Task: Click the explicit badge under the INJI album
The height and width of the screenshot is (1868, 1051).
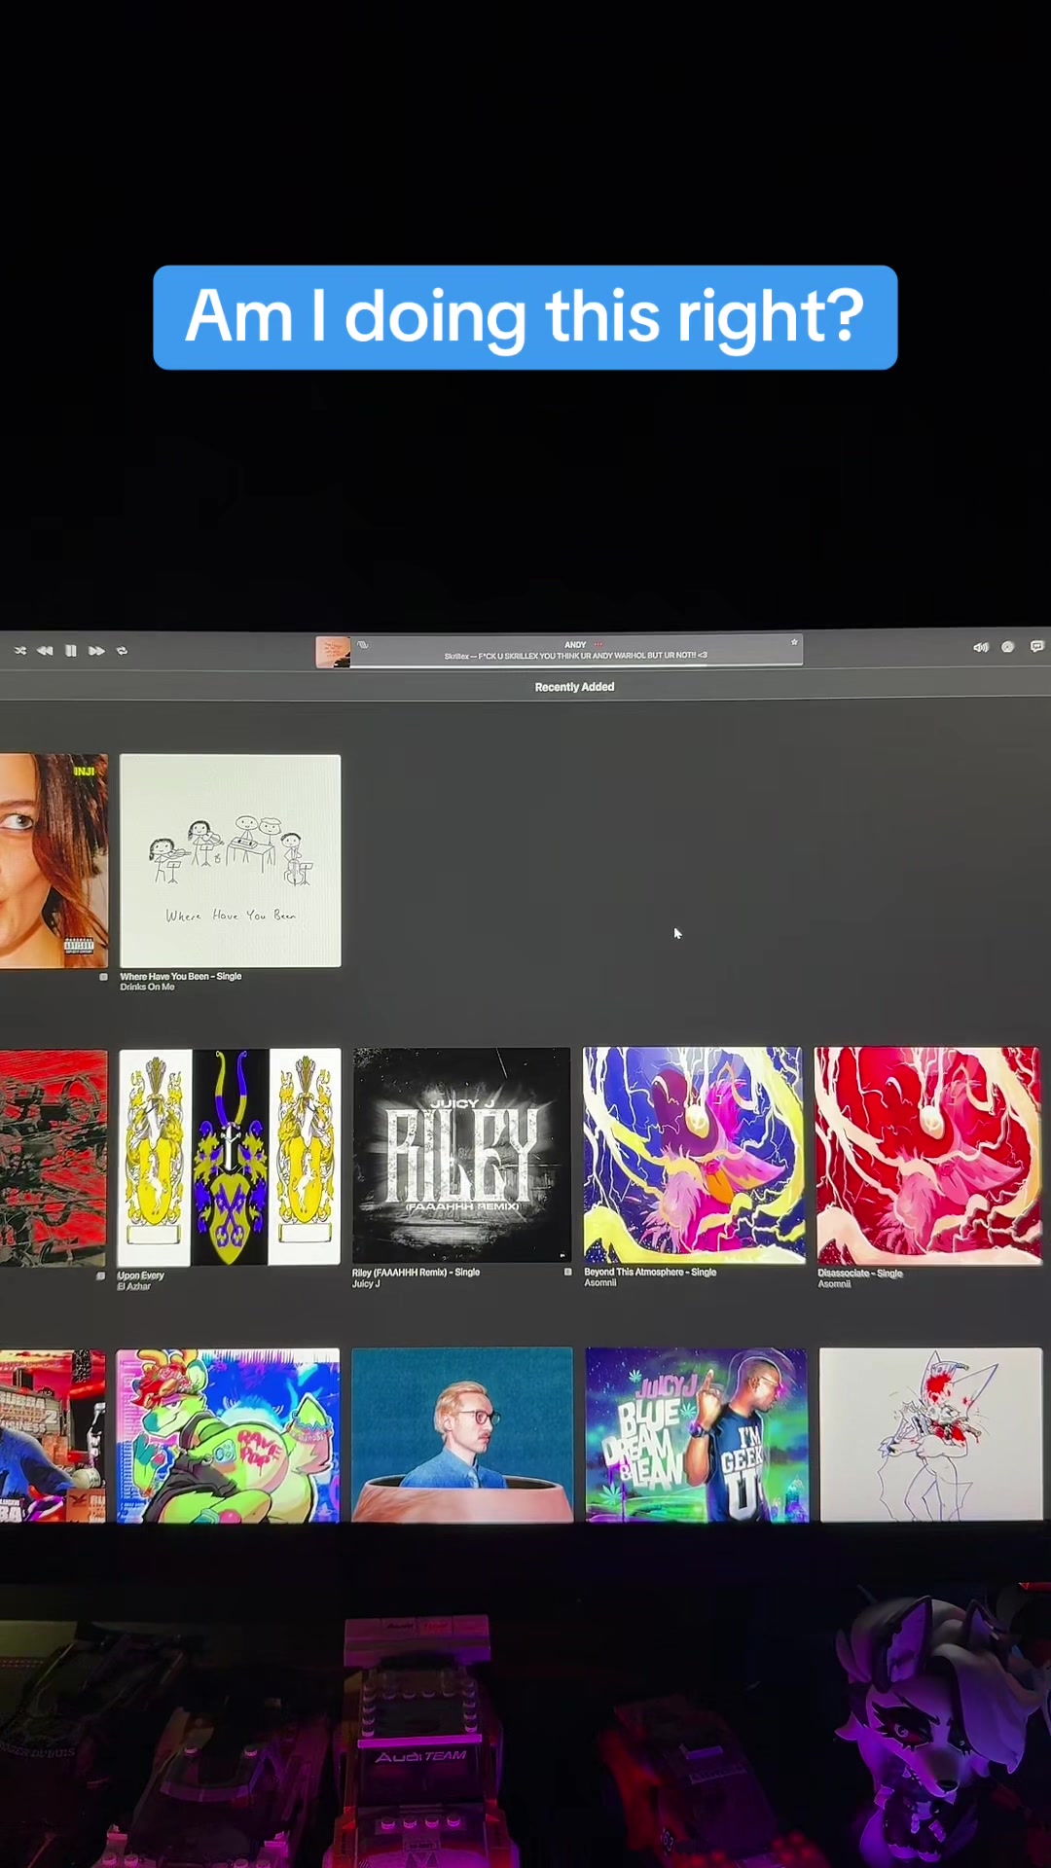Action: [103, 977]
